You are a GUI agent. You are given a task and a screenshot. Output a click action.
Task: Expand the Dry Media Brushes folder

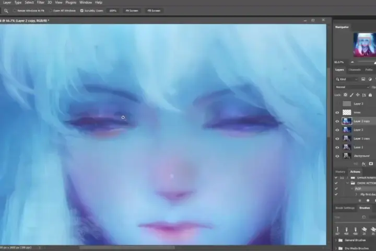(x=336, y=248)
